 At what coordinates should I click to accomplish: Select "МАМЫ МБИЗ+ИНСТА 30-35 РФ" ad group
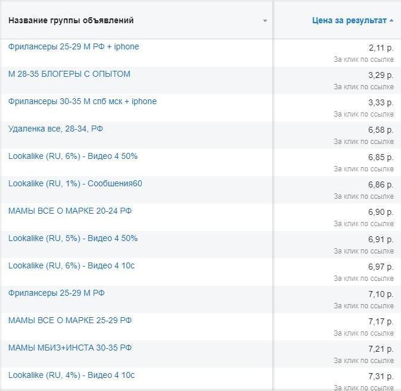70,348
